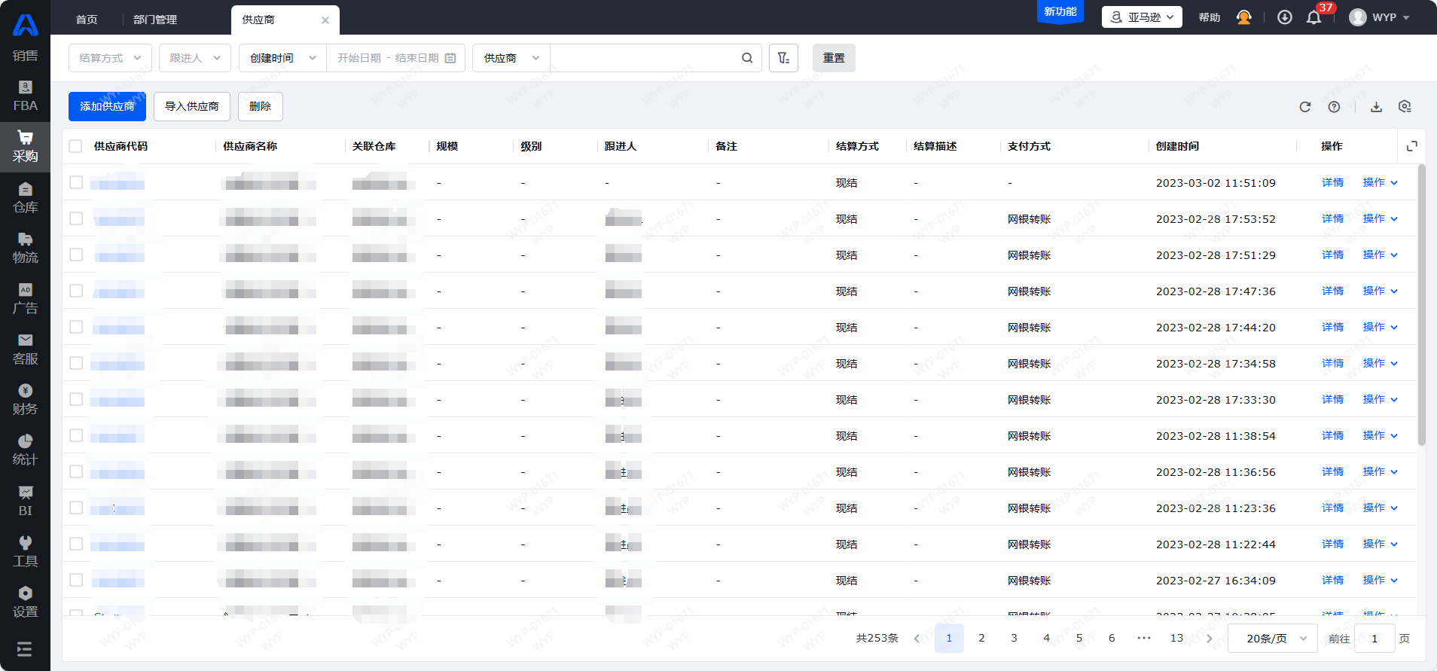Open the help question mark icon above table
This screenshot has width=1437, height=671.
(1334, 107)
